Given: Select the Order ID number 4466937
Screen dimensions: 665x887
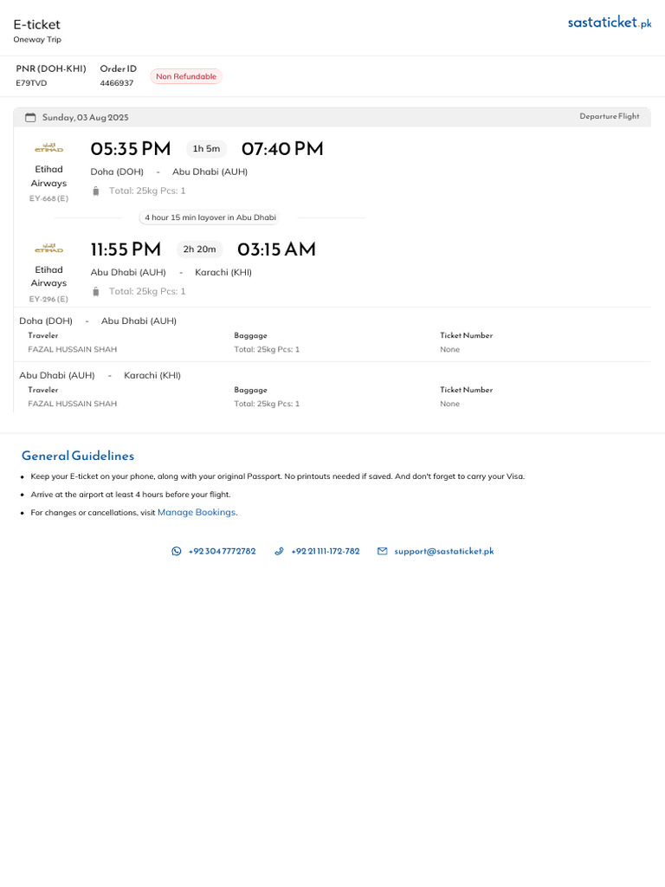Looking at the screenshot, I should tap(117, 83).
